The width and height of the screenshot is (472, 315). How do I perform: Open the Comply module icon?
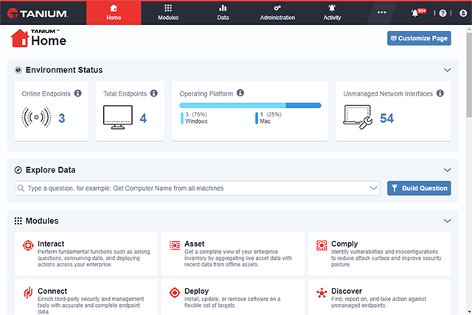coord(322,246)
